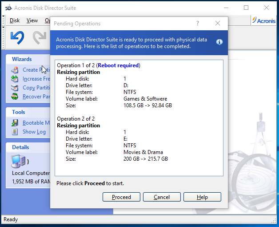
Task: Open the Create Partition wizard link
Action: [36, 70]
